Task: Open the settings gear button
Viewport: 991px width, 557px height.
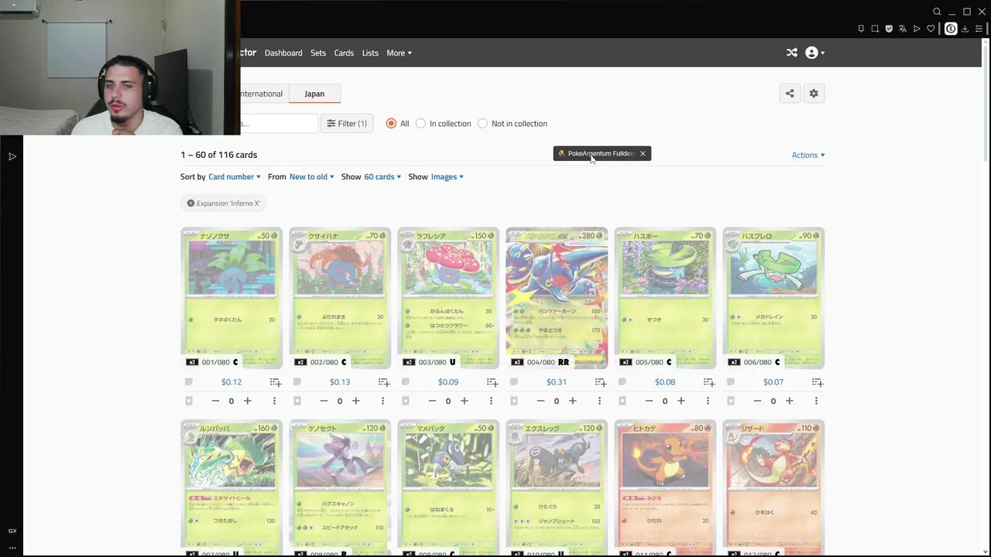Action: point(814,94)
